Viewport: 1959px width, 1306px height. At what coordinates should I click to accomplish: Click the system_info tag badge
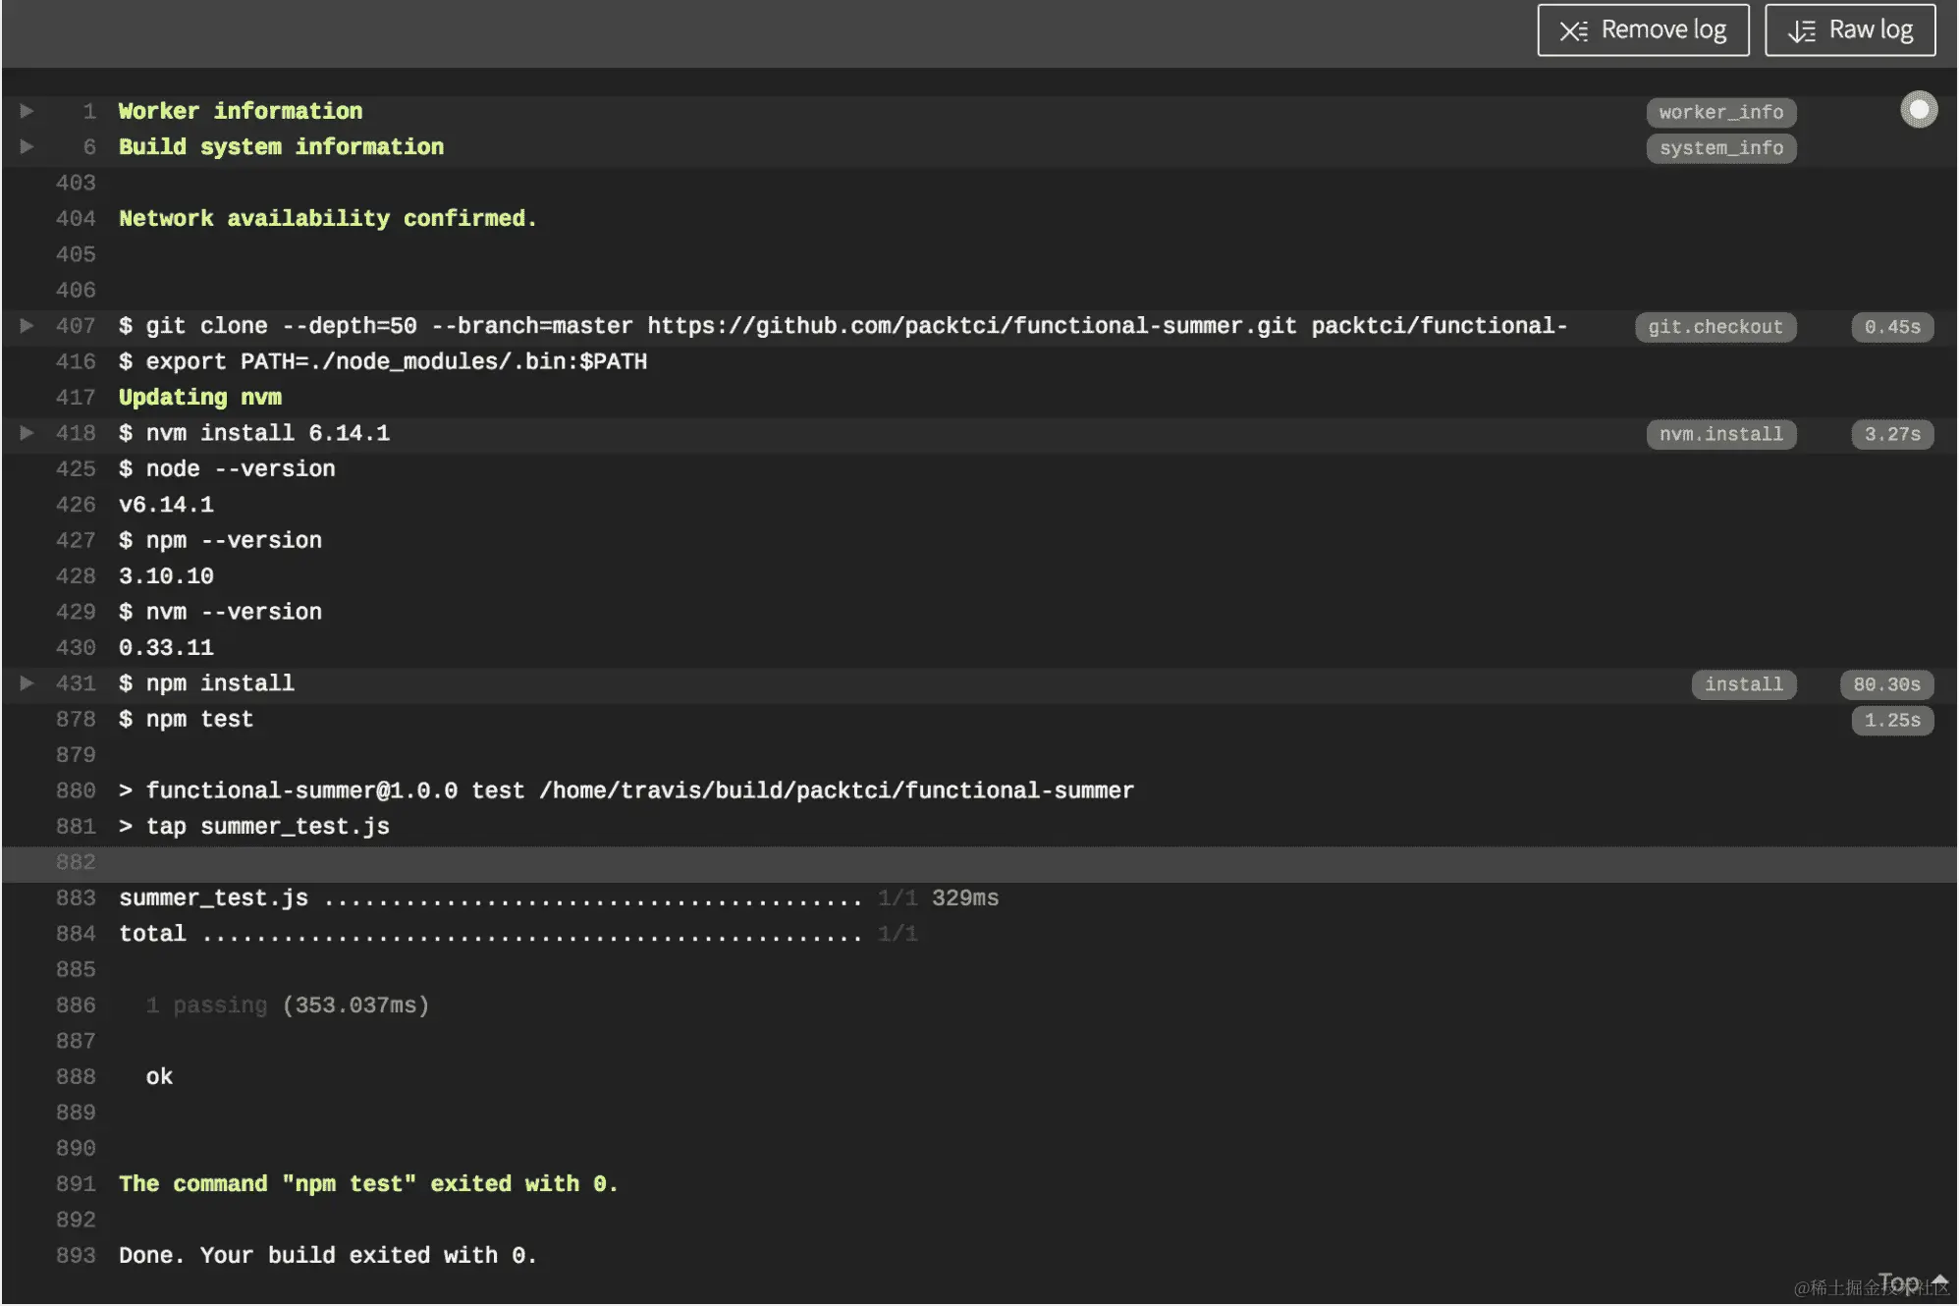click(1720, 148)
